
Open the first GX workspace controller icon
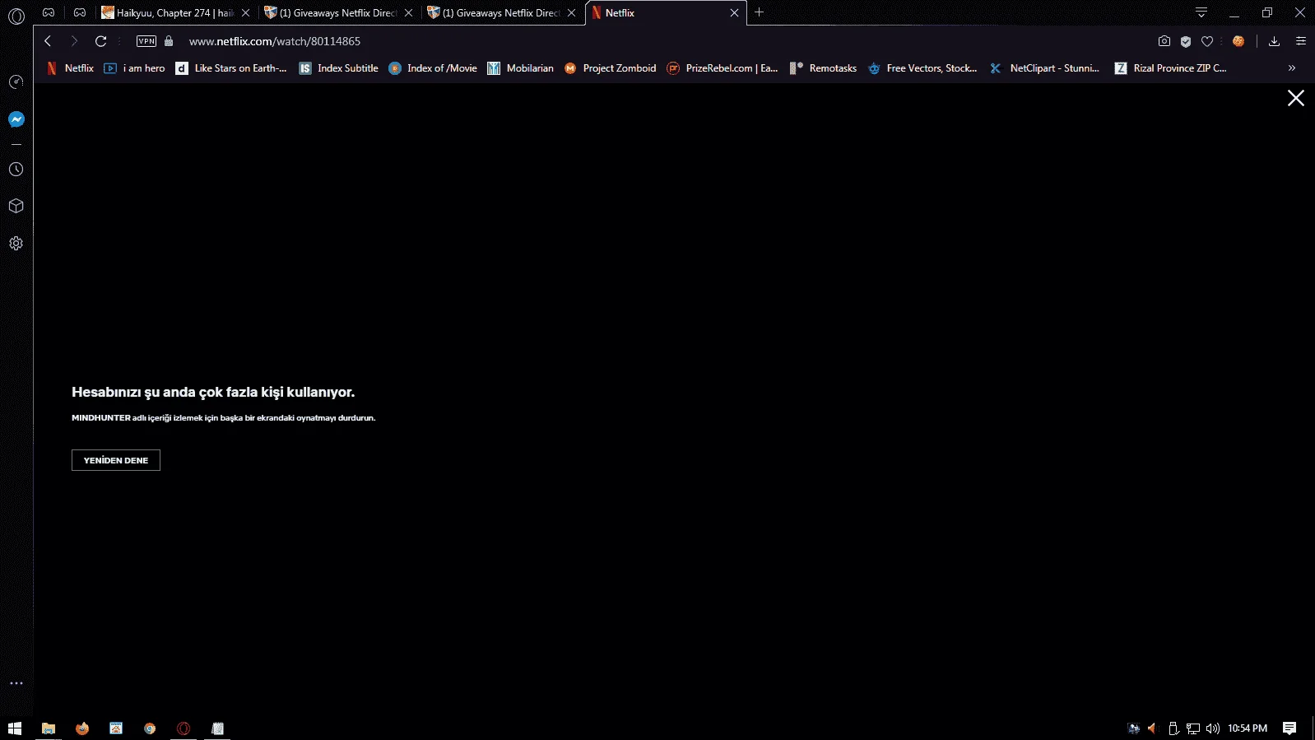click(x=49, y=12)
